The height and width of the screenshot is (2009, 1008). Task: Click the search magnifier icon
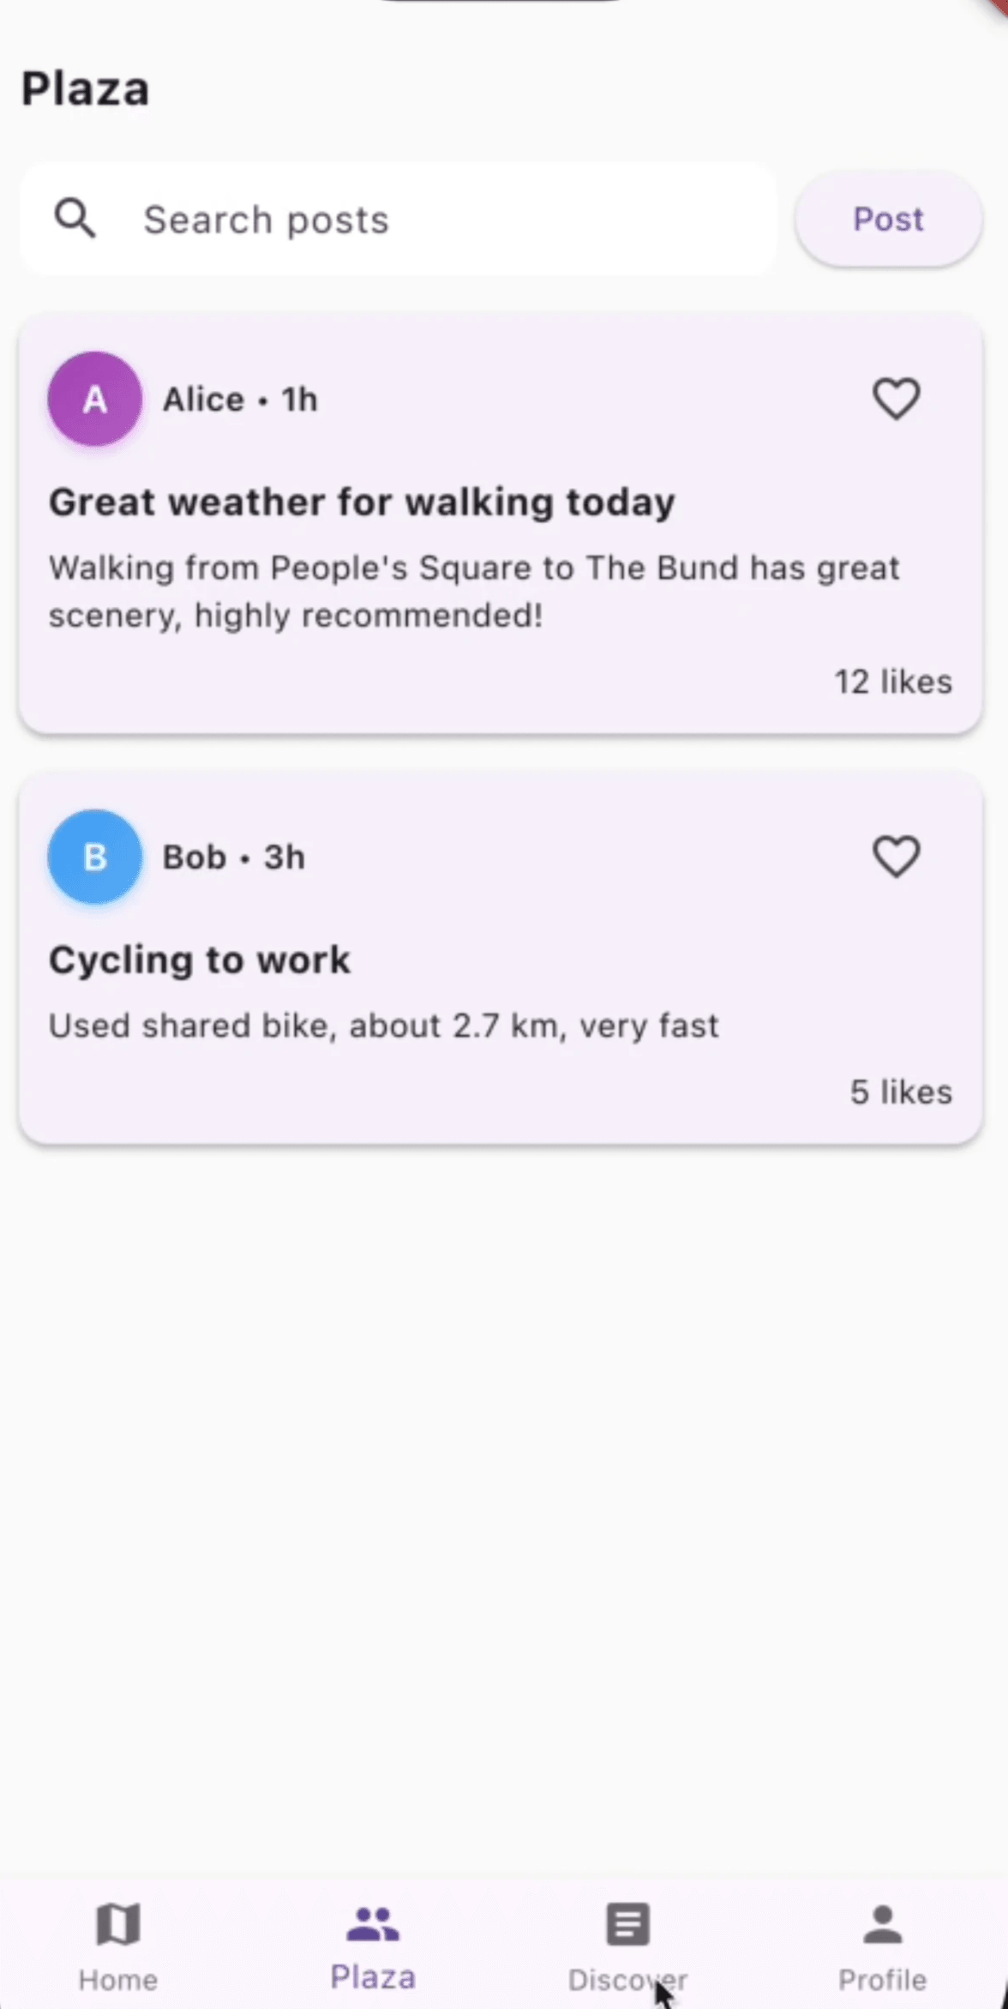75,219
